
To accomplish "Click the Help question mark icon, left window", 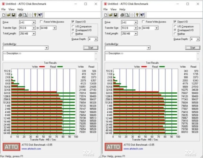I will [x=36, y=15].
